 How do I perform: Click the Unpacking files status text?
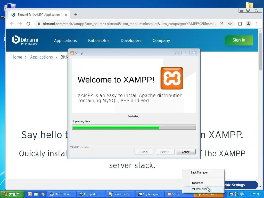tap(81, 121)
